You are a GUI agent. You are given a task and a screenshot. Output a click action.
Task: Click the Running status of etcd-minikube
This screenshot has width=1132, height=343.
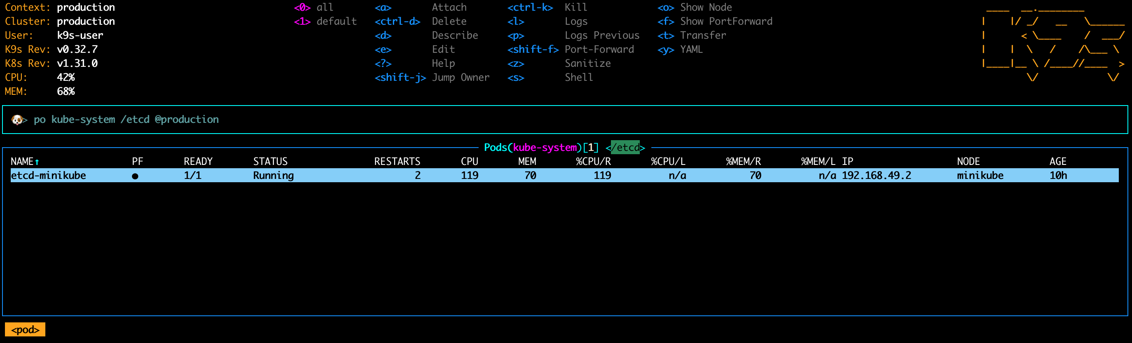pos(273,176)
